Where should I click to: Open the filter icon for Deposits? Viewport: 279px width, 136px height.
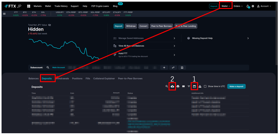click(x=189, y=86)
